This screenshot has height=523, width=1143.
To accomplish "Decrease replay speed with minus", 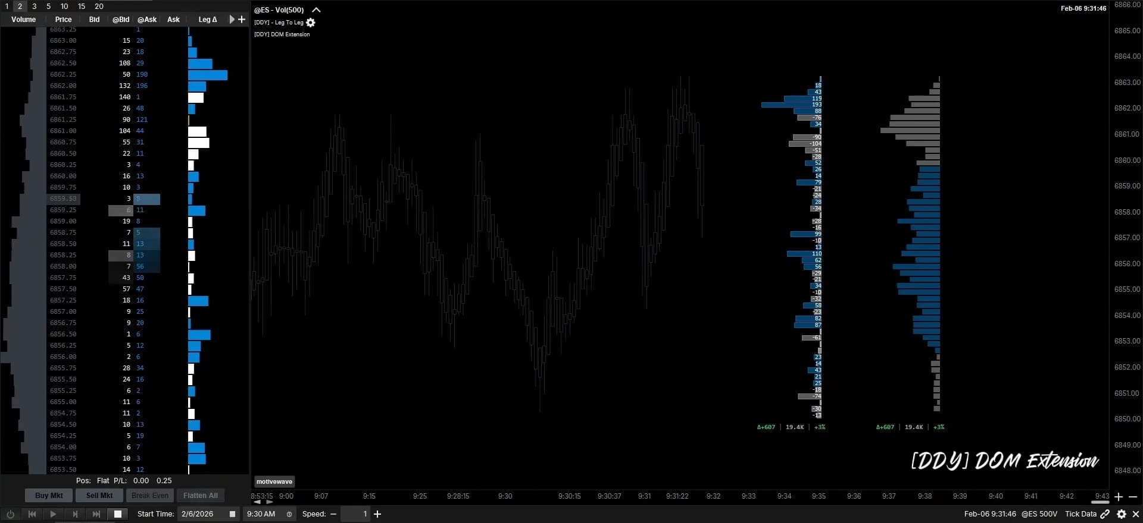I will [333, 514].
